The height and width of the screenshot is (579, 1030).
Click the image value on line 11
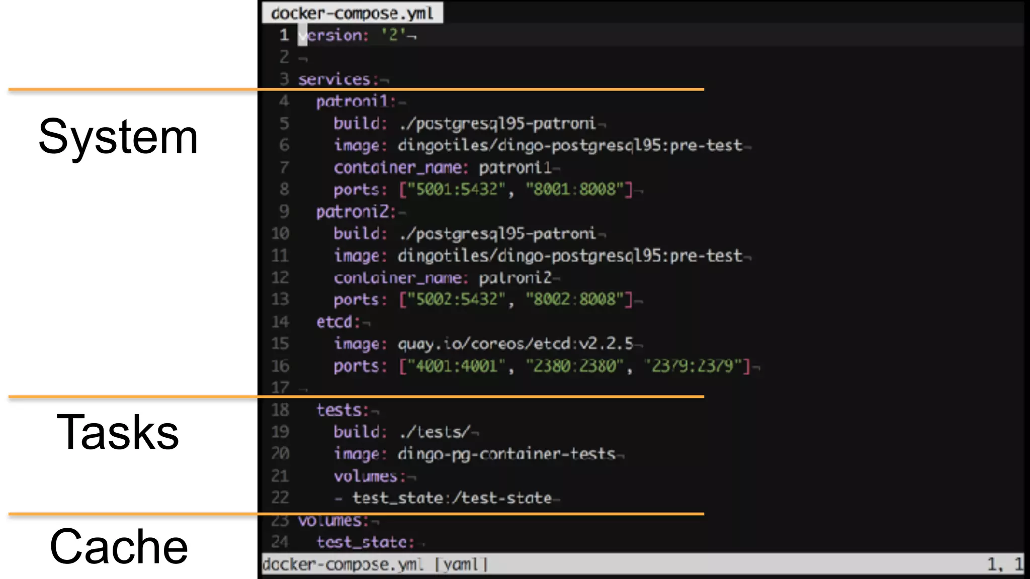click(570, 256)
